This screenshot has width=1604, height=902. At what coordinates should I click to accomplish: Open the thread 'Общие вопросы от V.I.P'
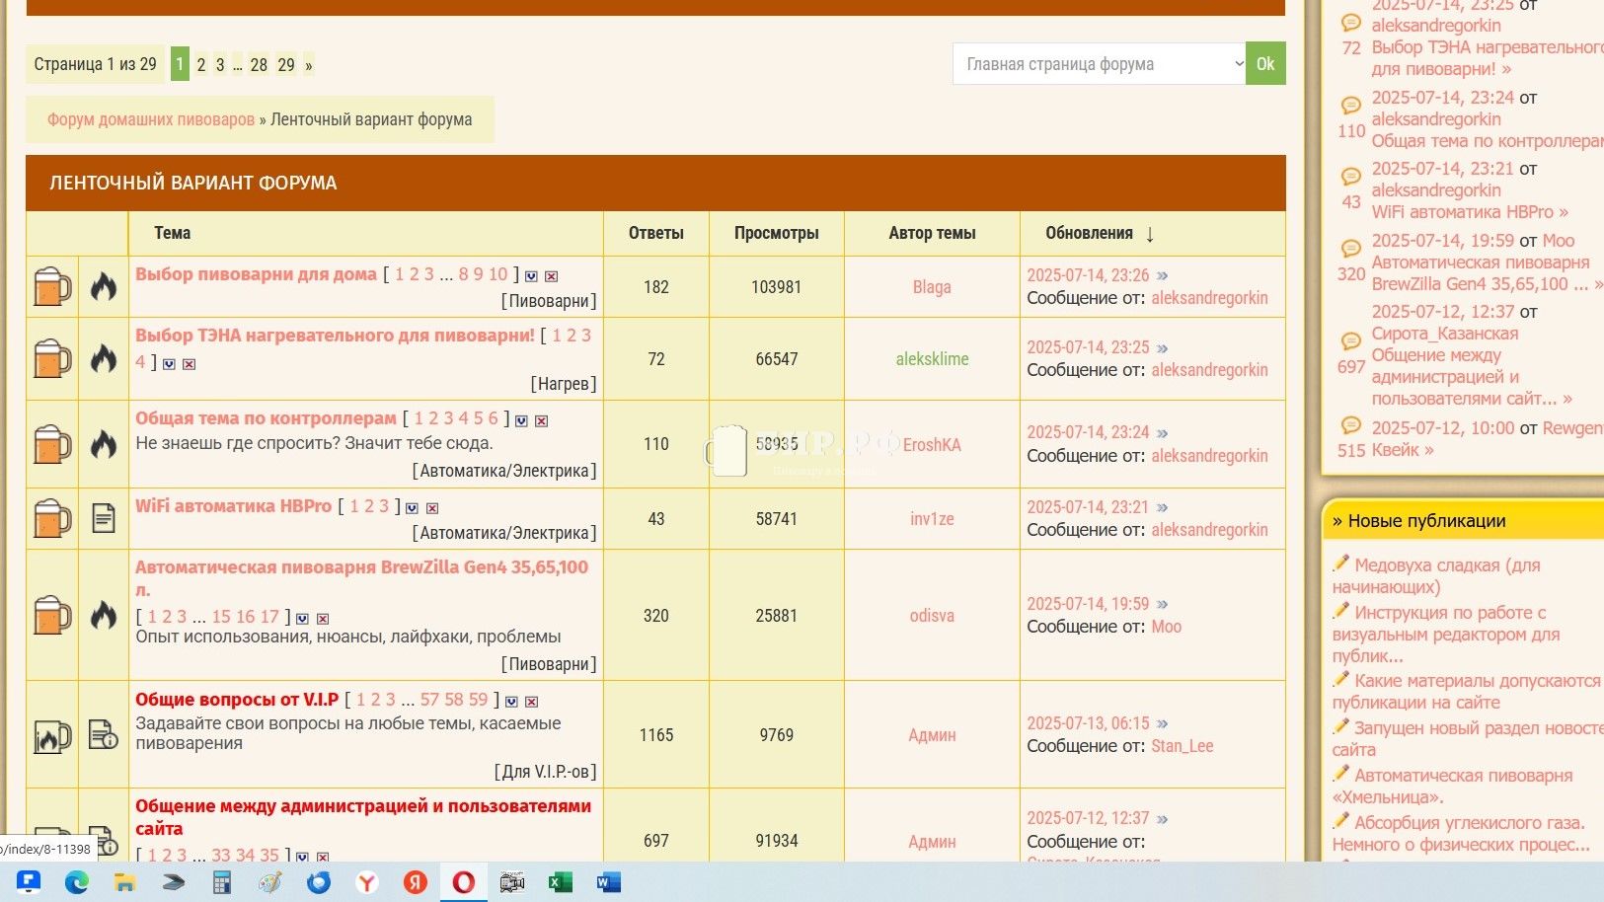pyautogui.click(x=237, y=700)
